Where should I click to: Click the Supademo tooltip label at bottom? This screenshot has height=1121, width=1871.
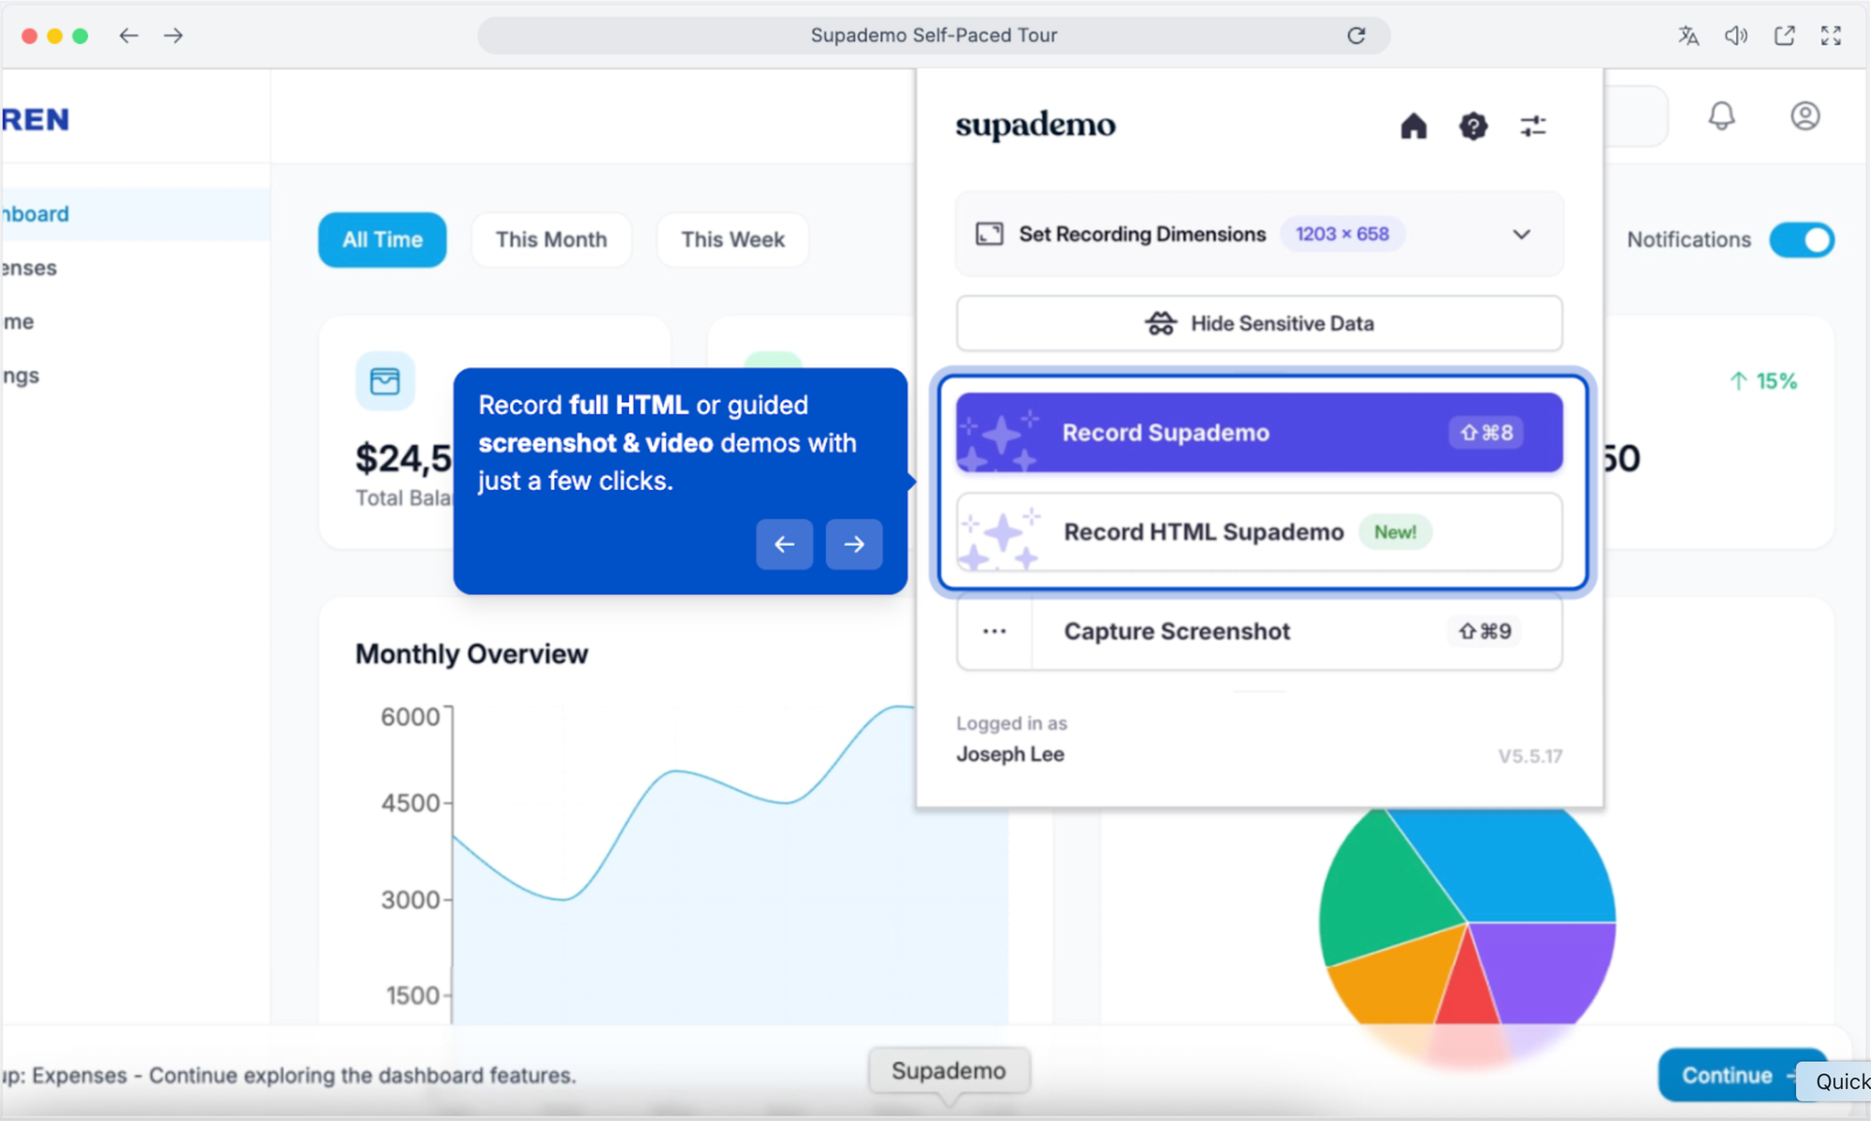click(x=949, y=1071)
